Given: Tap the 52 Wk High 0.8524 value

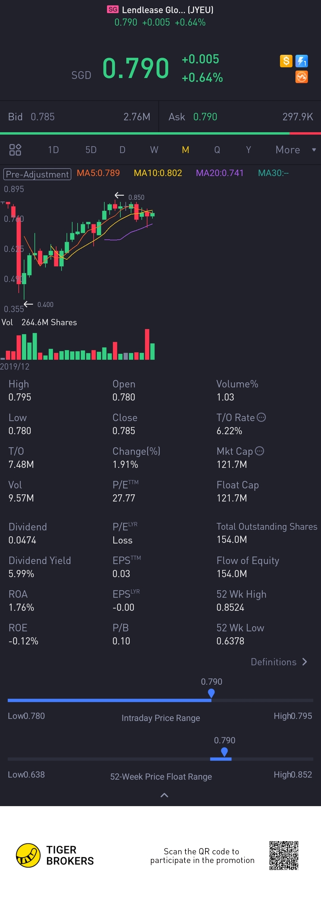Looking at the screenshot, I should (230, 607).
